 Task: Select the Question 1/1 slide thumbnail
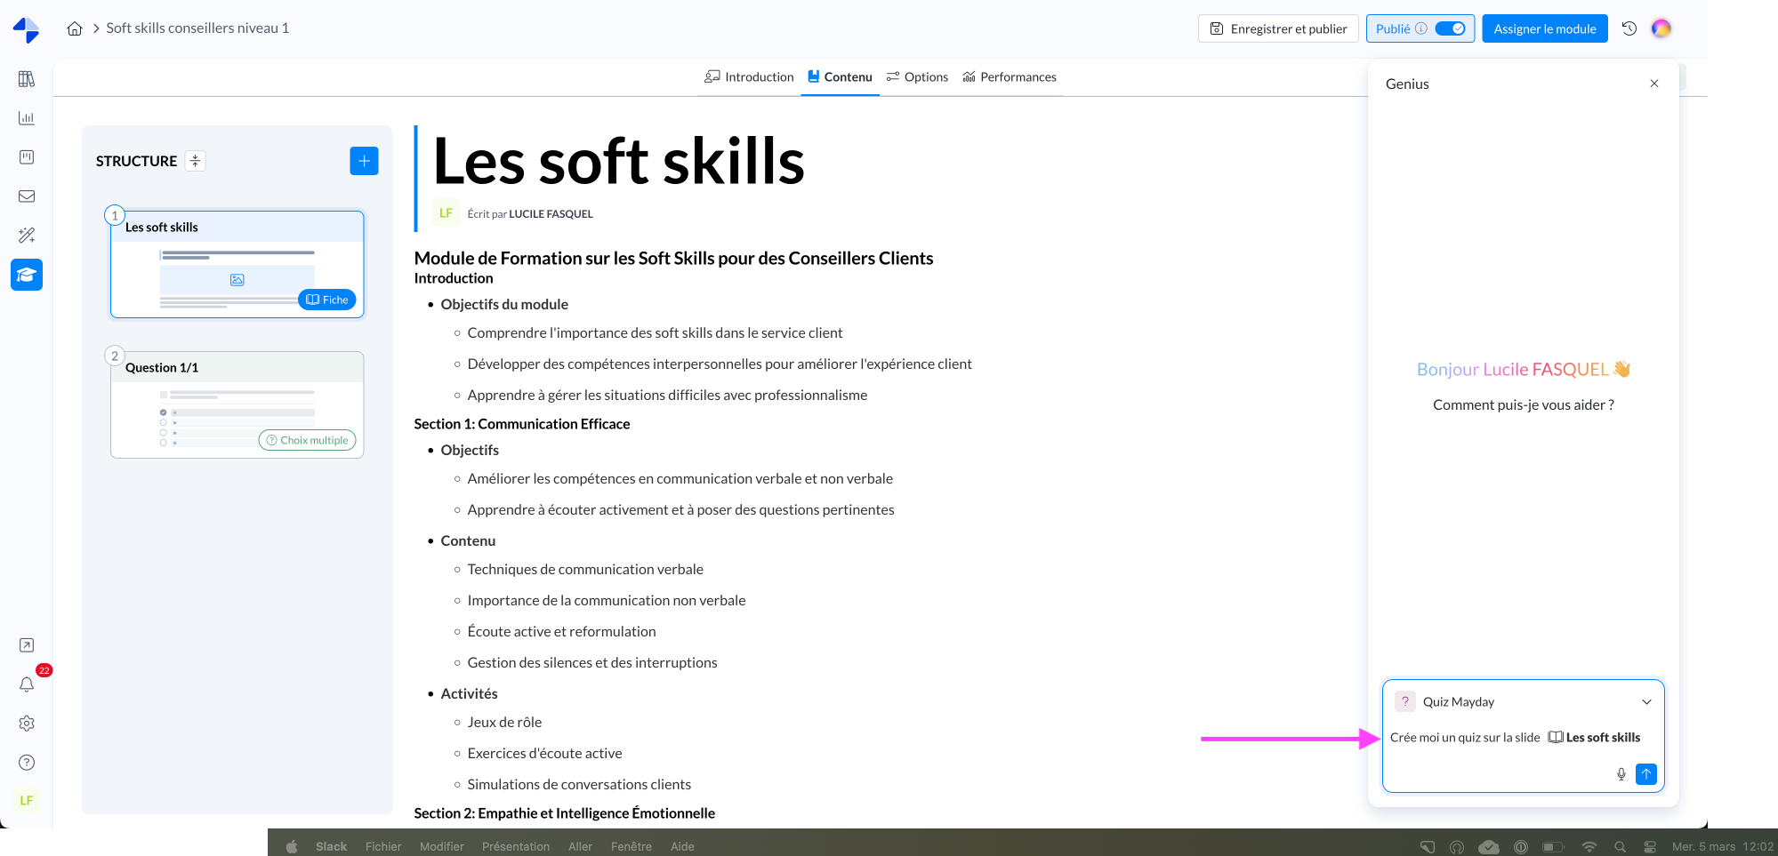237,405
